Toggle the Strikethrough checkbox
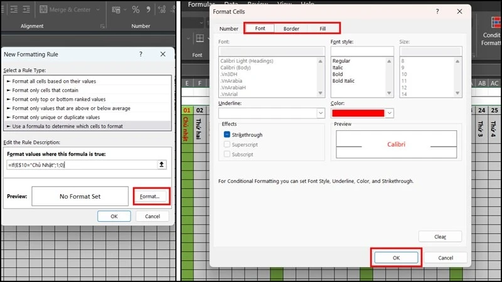The image size is (502, 282). point(227,135)
